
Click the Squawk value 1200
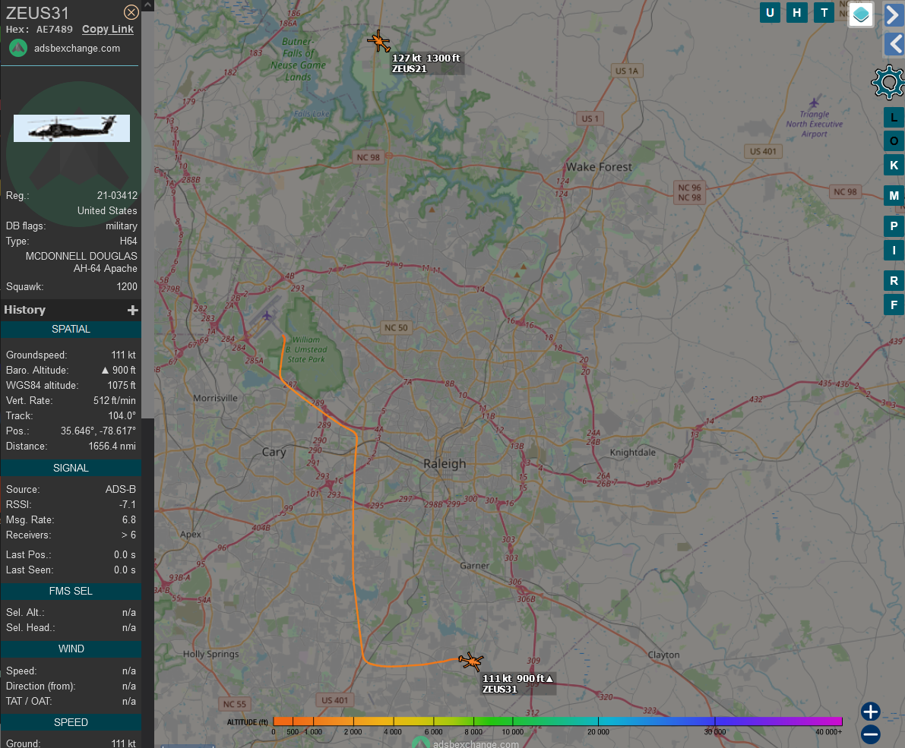127,286
